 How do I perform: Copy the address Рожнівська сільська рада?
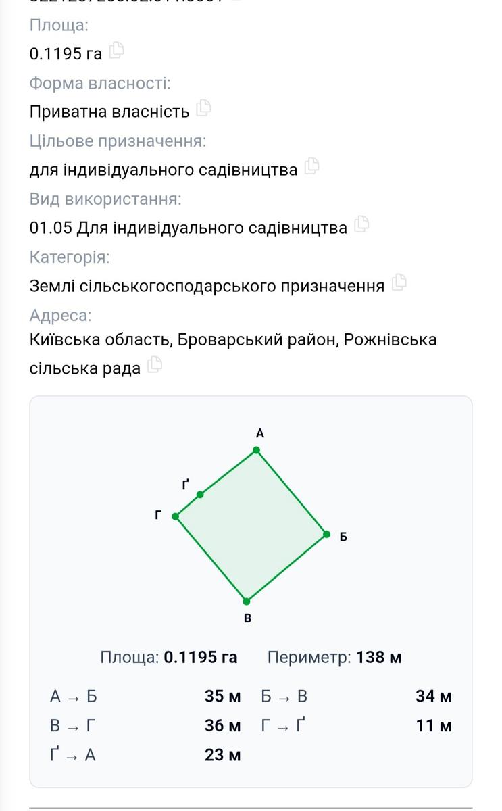point(155,364)
